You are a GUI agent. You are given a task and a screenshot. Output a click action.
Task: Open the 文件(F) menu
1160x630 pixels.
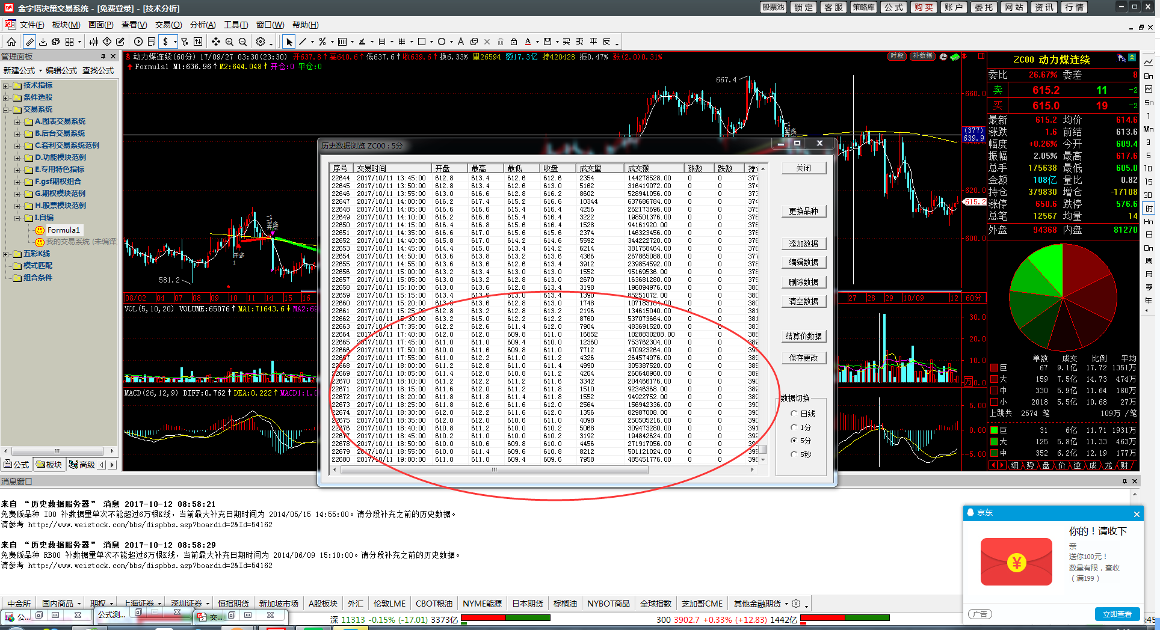click(32, 25)
